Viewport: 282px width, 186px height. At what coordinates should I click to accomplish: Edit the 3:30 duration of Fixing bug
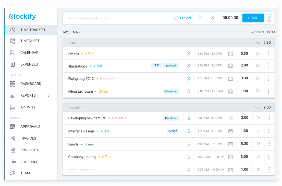click(244, 78)
